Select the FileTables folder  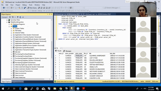click(18, 31)
